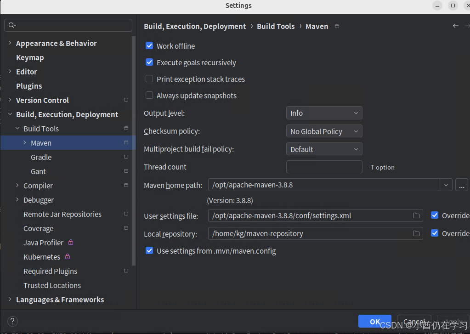Open Multiproject build fail policy dropdown
The width and height of the screenshot is (470, 334).
click(x=324, y=149)
